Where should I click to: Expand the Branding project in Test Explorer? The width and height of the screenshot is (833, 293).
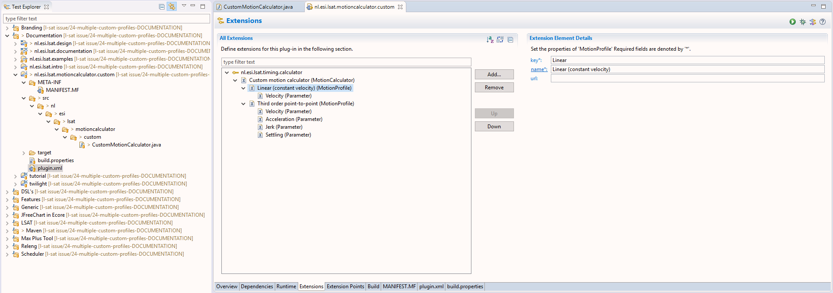7,28
